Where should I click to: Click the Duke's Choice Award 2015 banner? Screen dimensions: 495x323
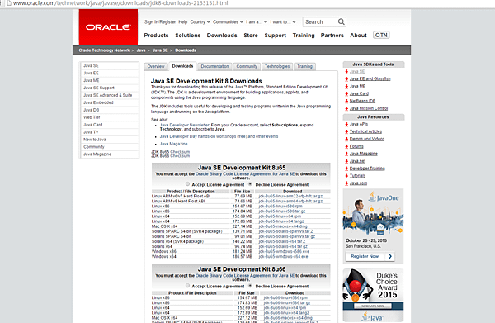click(373, 295)
